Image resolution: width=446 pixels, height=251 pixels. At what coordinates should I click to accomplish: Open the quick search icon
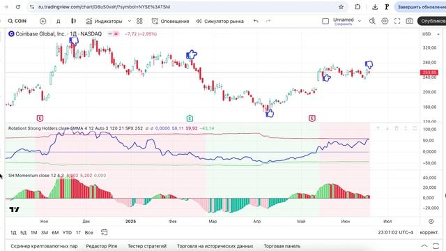coord(372,21)
